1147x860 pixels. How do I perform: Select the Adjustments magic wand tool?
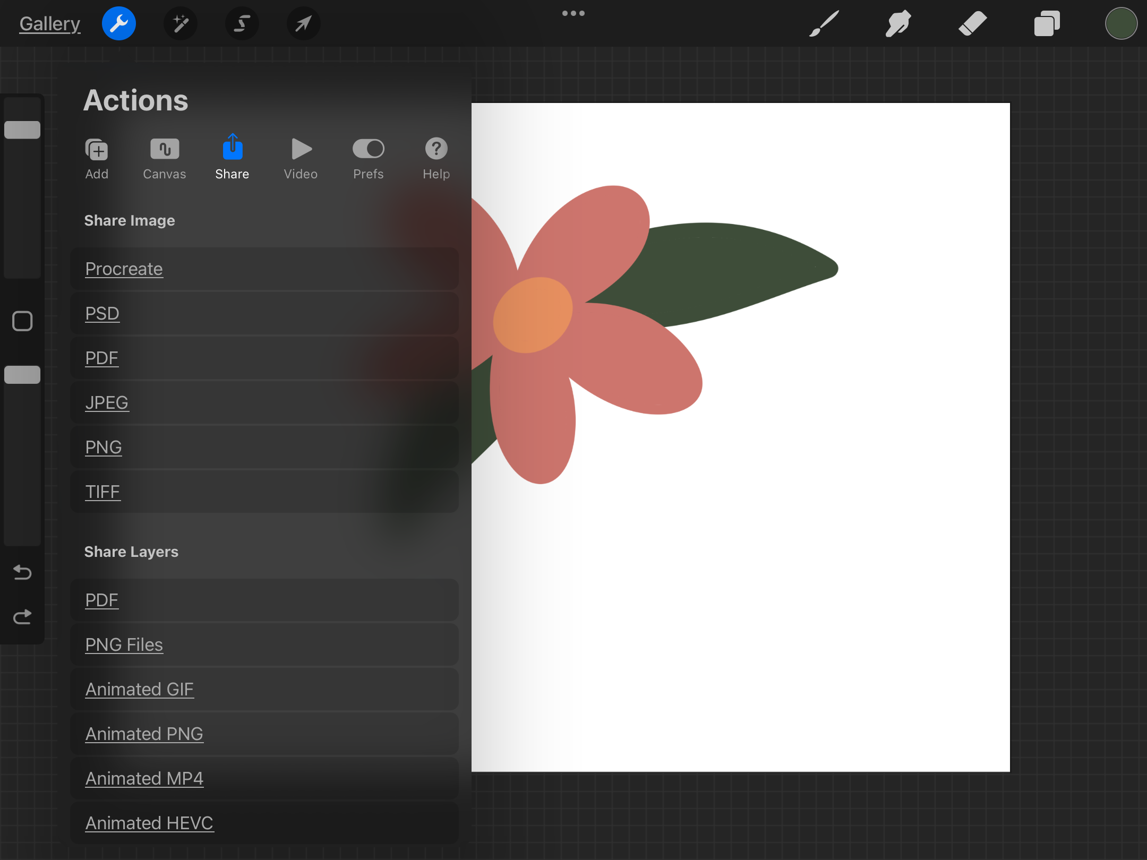click(181, 23)
